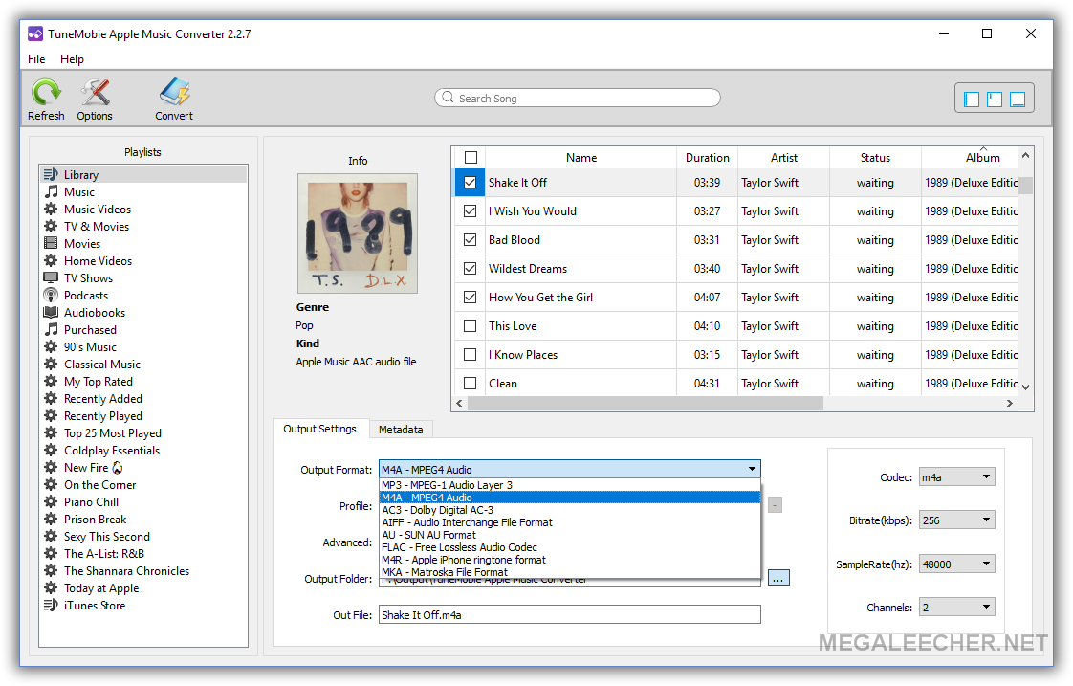The image size is (1073, 686).
Task: Uncheck the Bad Blood checkbox
Action: 471,239
